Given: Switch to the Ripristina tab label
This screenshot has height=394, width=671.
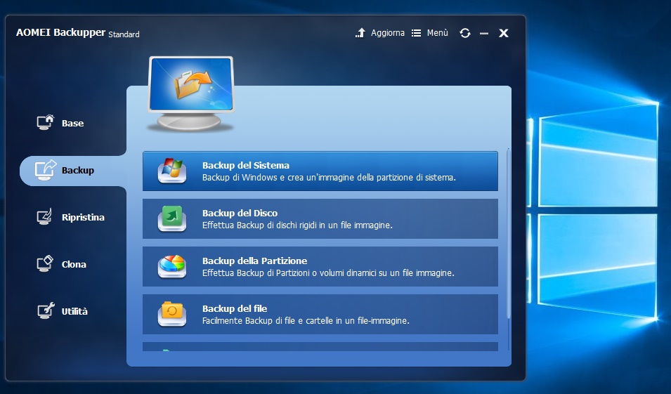Looking at the screenshot, I should pos(83,217).
